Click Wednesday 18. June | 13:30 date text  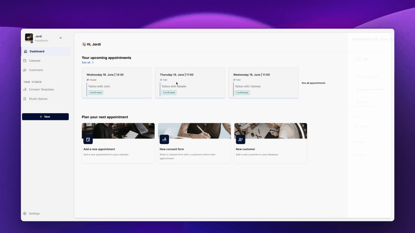[x=105, y=75]
